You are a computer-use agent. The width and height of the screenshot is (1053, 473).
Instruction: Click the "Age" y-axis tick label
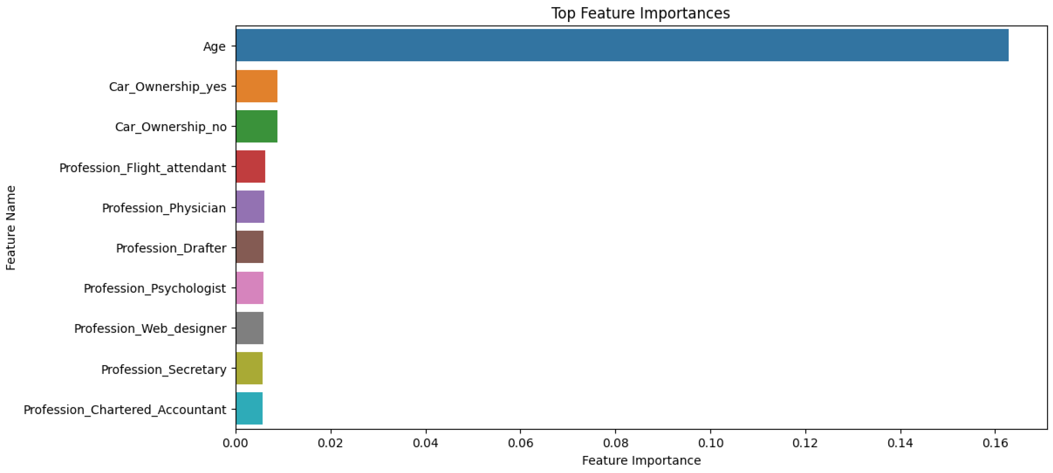point(214,47)
